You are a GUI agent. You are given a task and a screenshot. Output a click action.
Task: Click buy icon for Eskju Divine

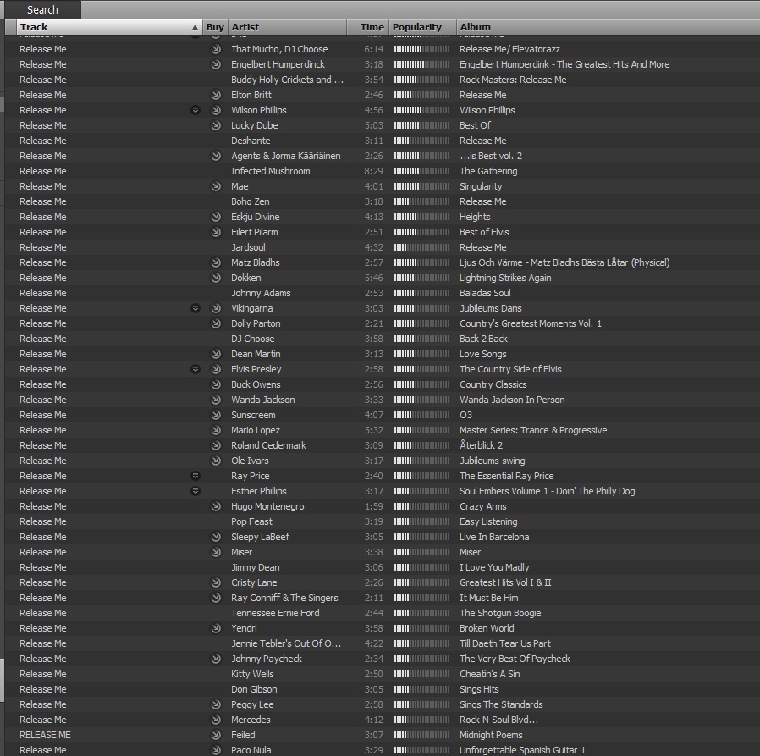click(x=216, y=217)
